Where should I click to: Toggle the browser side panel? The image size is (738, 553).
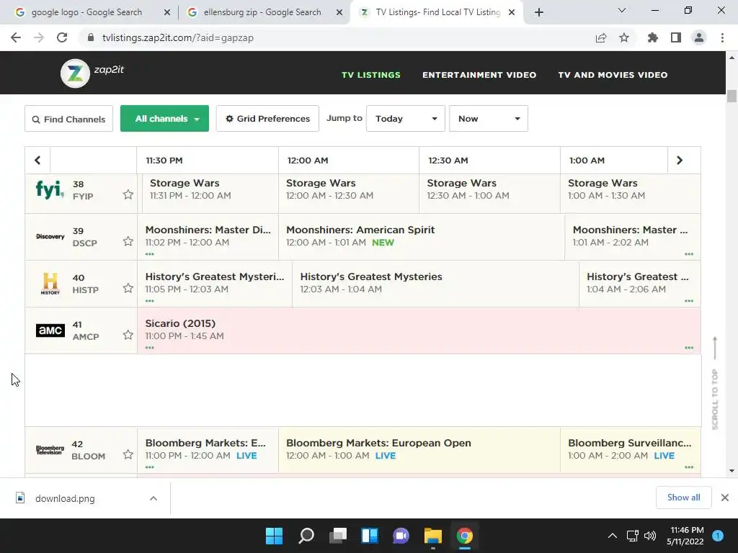[x=676, y=37]
